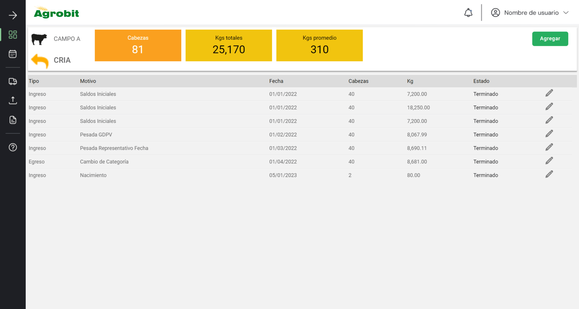Image resolution: width=579 pixels, height=309 pixels.
Task: Open the help question mark icon
Action: pos(13,147)
